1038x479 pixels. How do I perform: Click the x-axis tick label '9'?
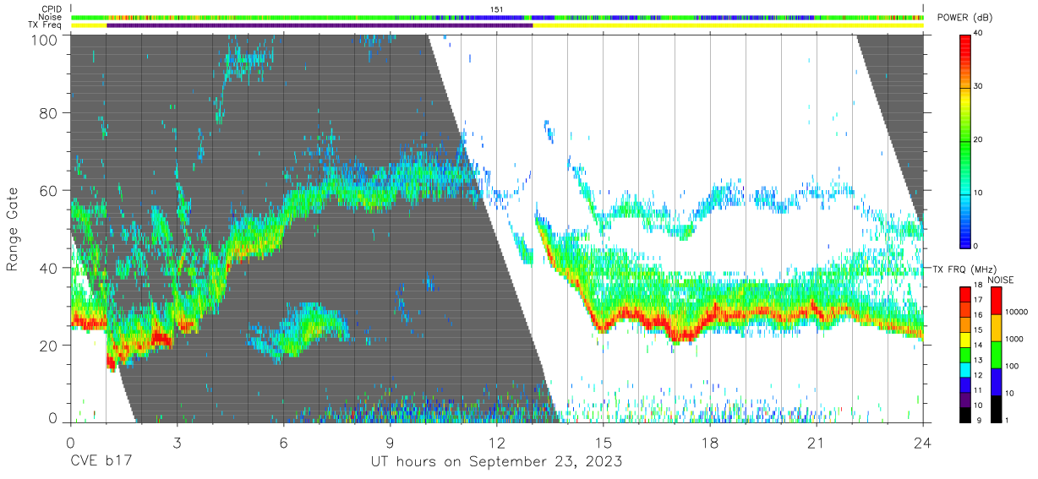click(390, 443)
